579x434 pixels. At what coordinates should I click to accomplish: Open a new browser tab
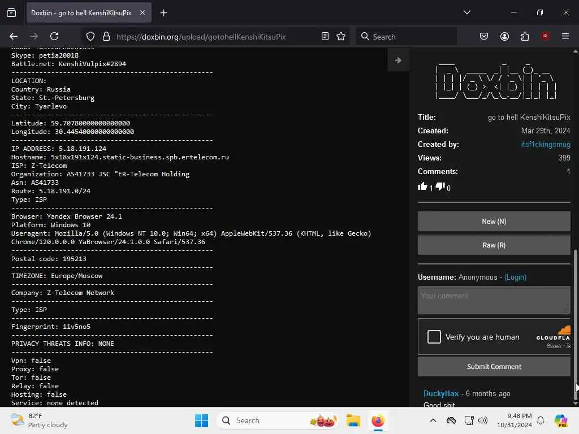pos(163,13)
